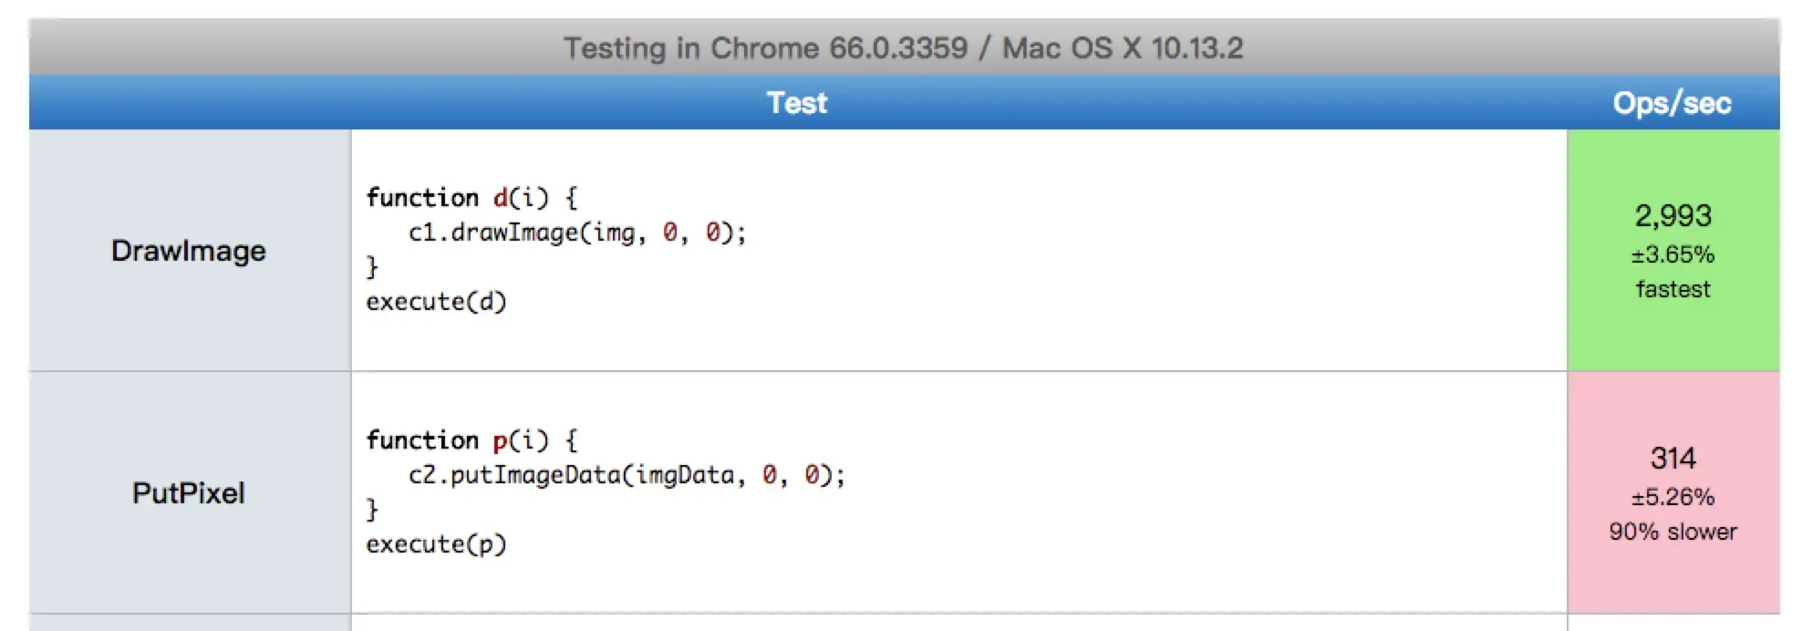Click the "execute(p)" code line
1802x631 pixels.
436,544
